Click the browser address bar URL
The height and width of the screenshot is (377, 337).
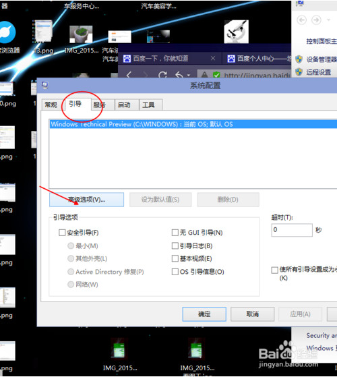click(257, 76)
